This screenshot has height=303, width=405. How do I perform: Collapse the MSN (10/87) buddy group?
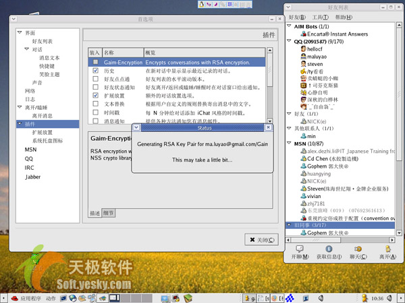coord(289,143)
